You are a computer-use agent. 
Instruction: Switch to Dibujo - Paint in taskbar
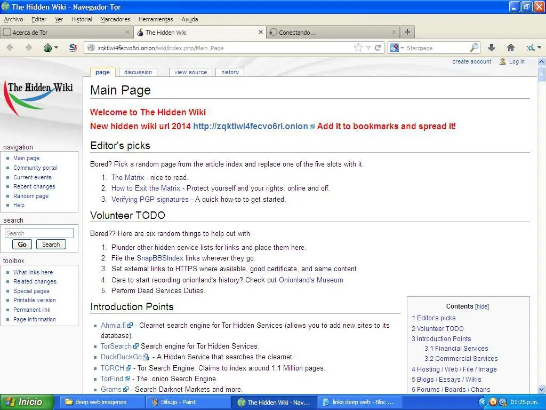pyautogui.click(x=187, y=402)
